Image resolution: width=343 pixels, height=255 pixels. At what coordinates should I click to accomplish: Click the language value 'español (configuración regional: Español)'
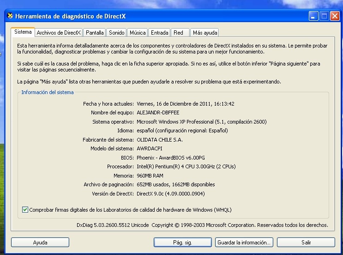click(x=182, y=130)
